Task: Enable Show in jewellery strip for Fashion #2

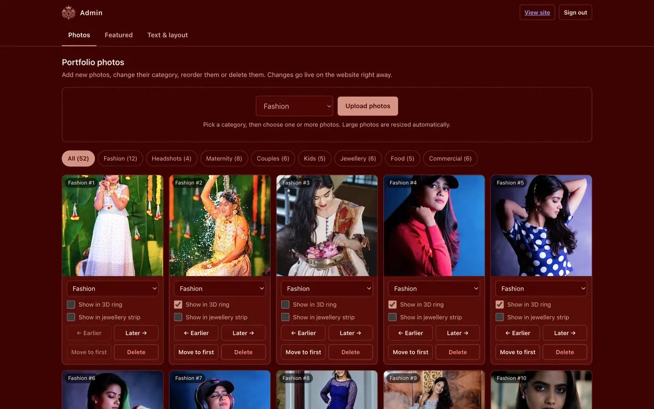Action: click(178, 317)
